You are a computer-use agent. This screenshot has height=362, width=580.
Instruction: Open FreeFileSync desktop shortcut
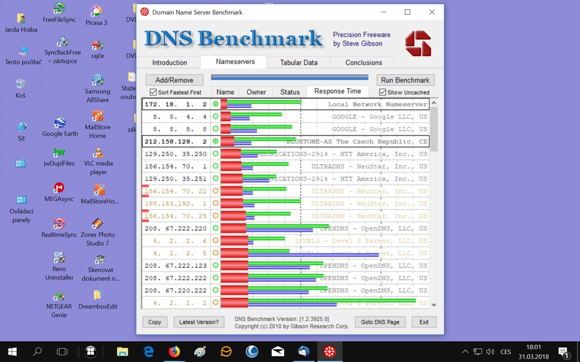click(x=59, y=13)
